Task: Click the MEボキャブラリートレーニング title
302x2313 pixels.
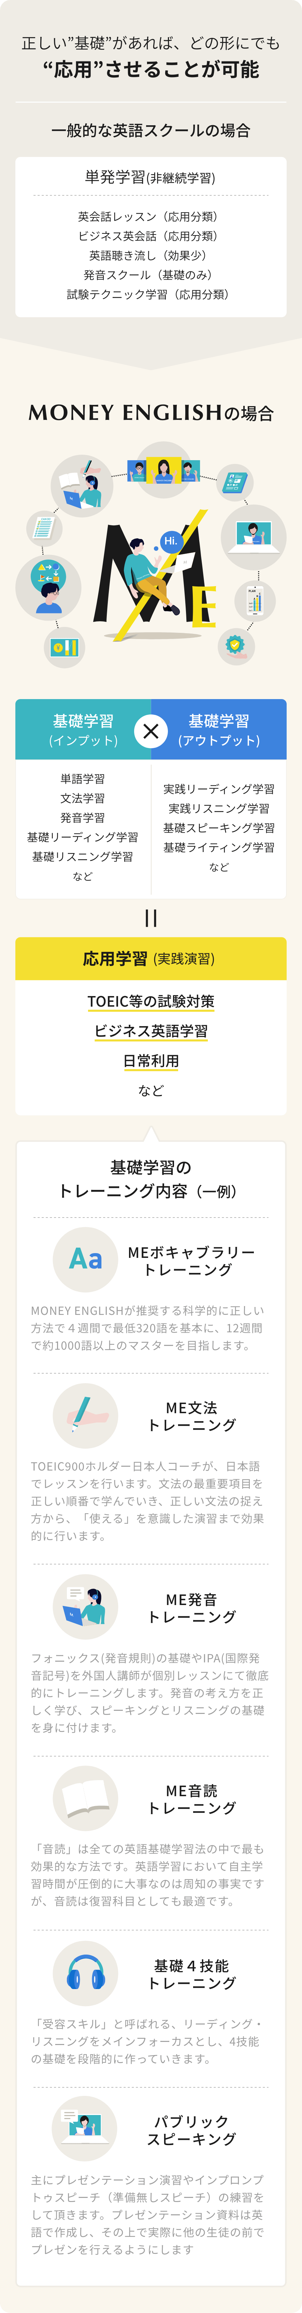Action: (191, 1261)
